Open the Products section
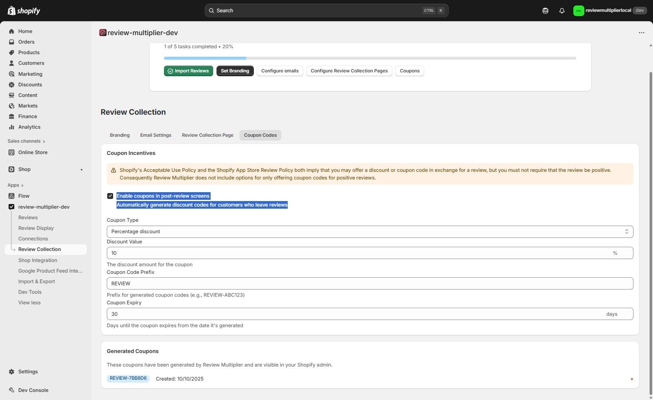653x400 pixels. tap(28, 52)
